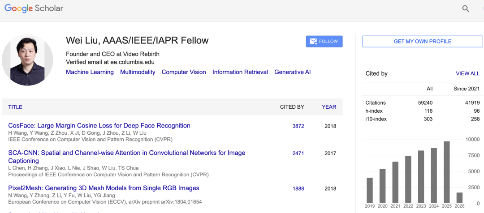Image resolution: width=484 pixels, height=213 pixels.
Task: Click the search magnifier icon
Action: click(466, 9)
